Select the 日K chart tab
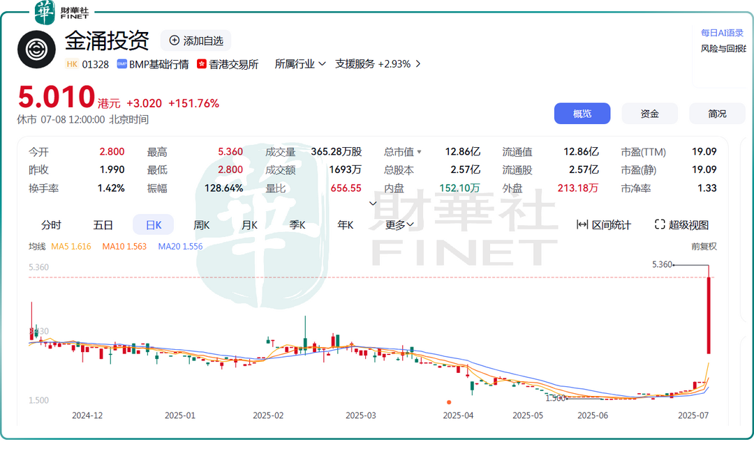Screen dimensions: 754x451 pyautogui.click(x=154, y=224)
